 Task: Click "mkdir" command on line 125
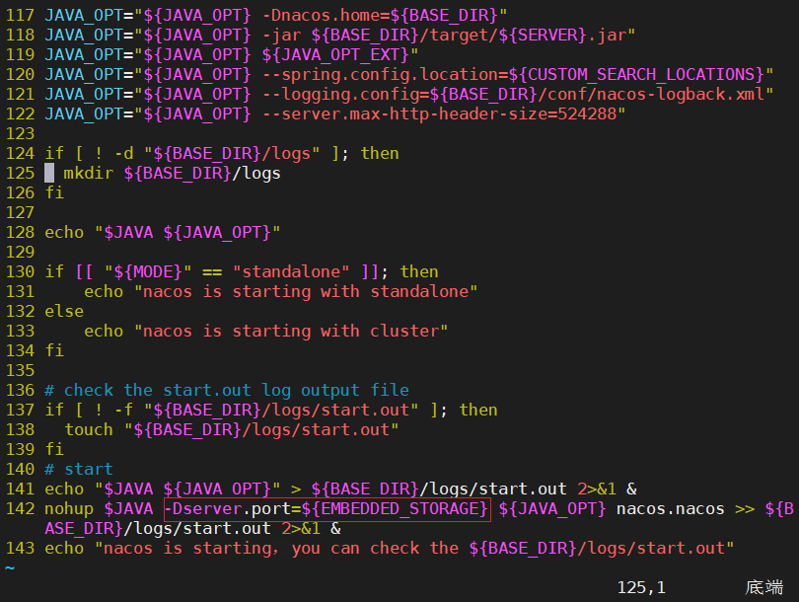click(x=88, y=174)
